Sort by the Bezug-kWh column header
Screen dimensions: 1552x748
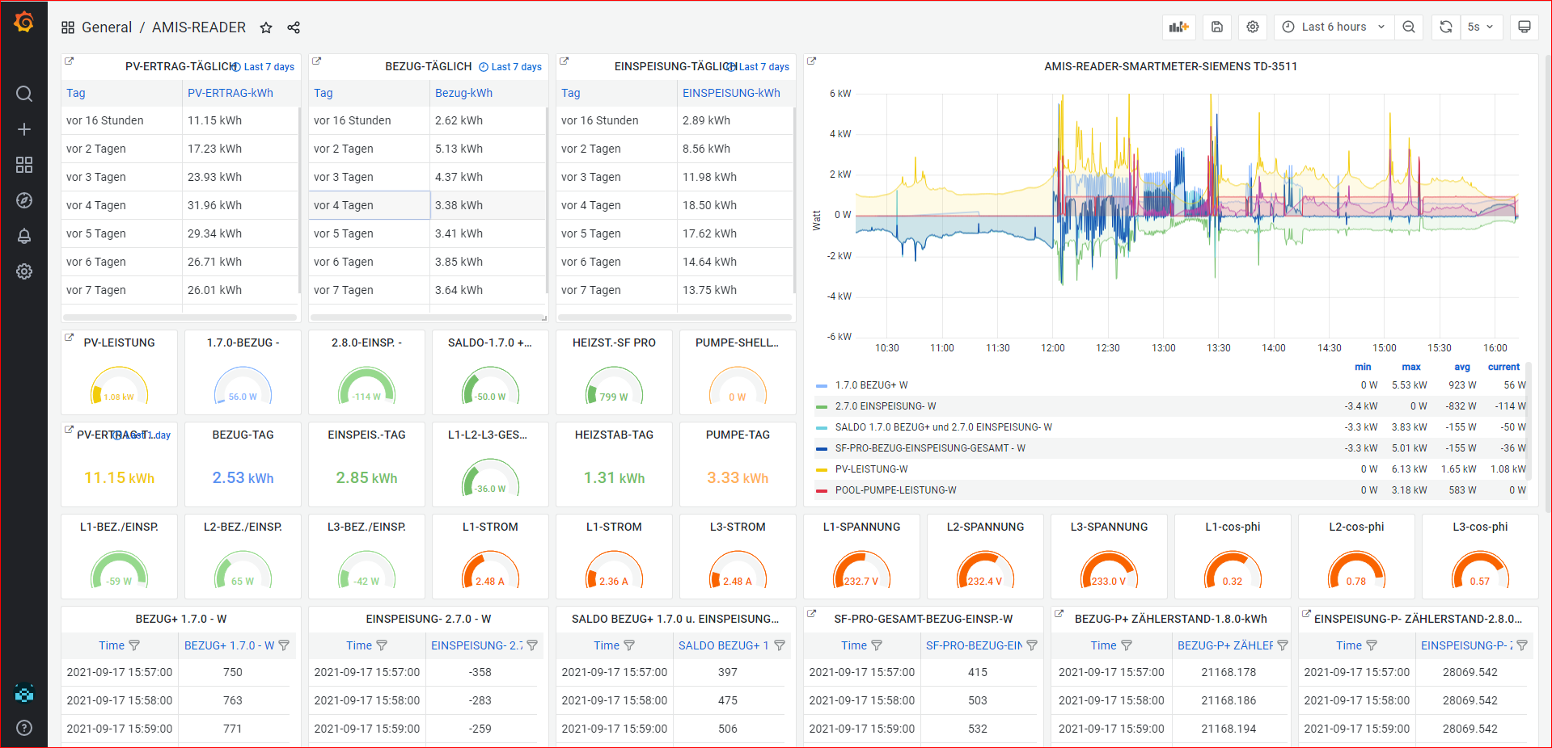coord(463,93)
